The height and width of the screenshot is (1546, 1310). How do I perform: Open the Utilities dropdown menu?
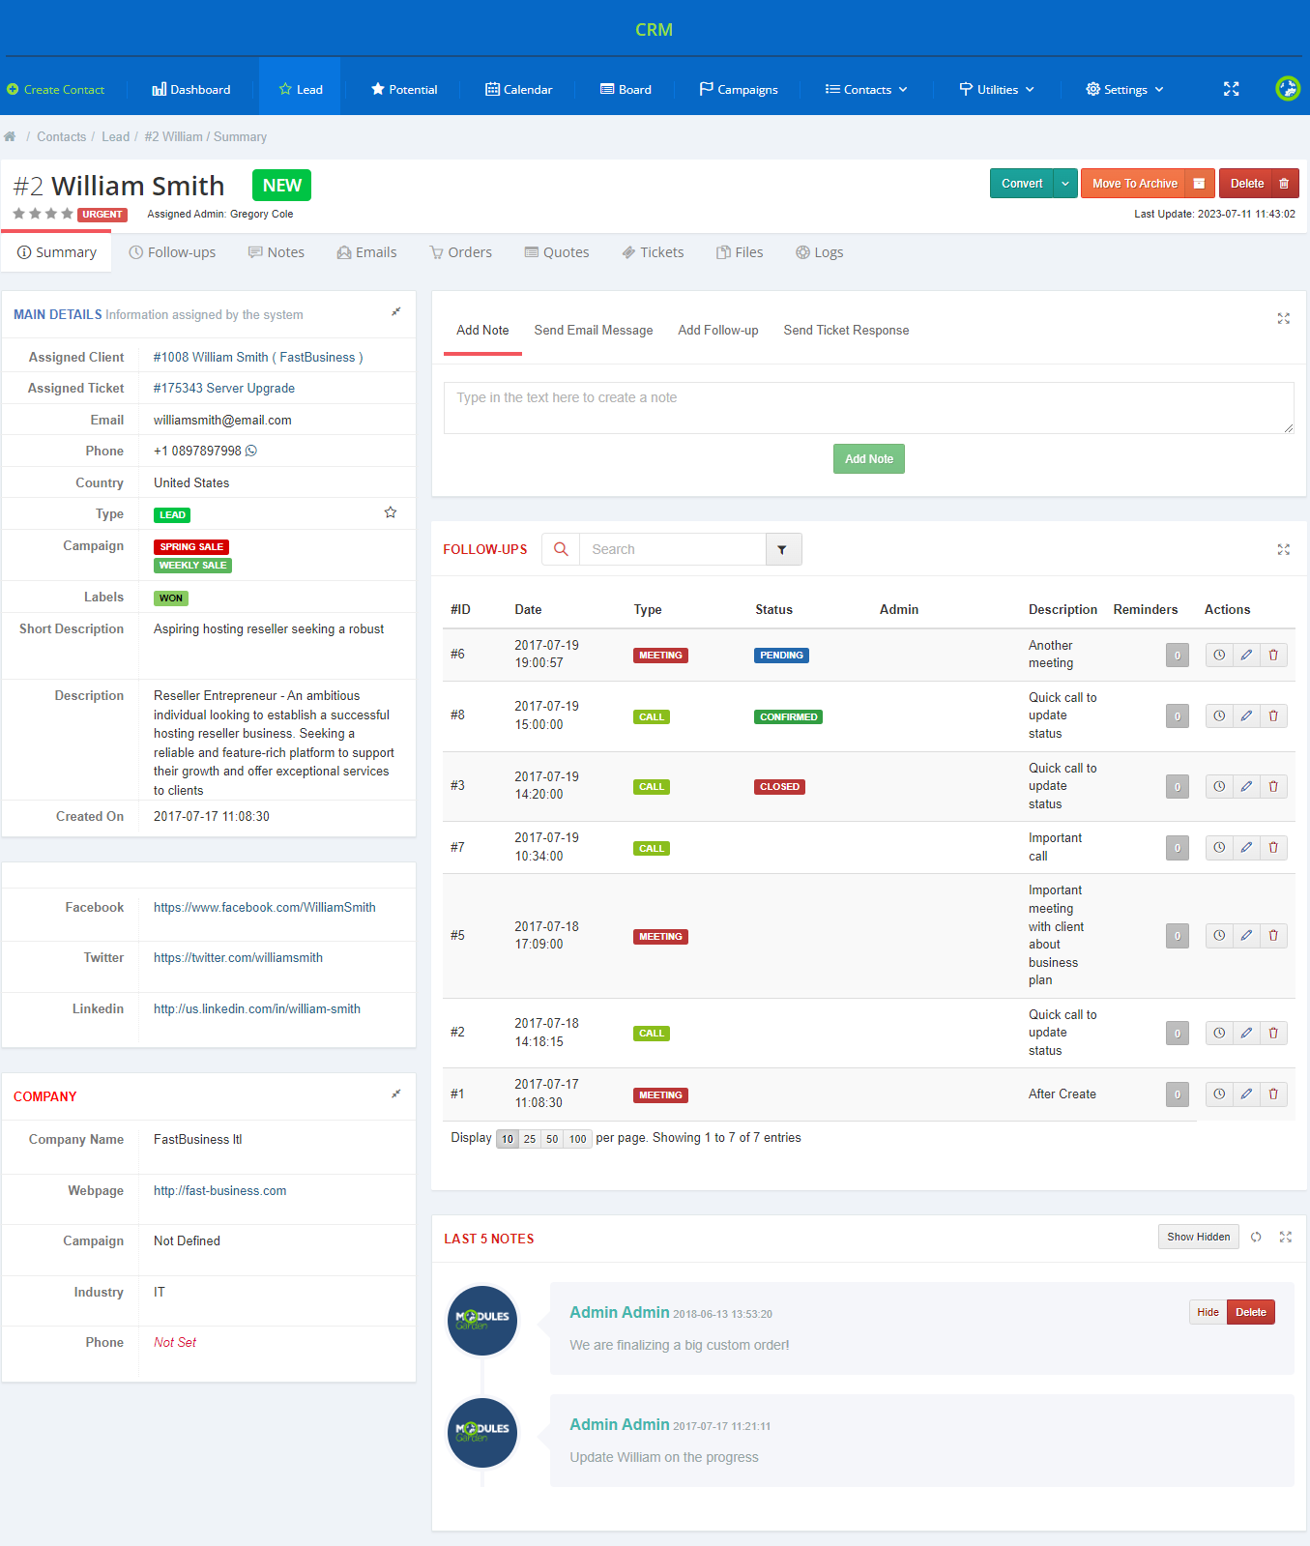tap(997, 89)
